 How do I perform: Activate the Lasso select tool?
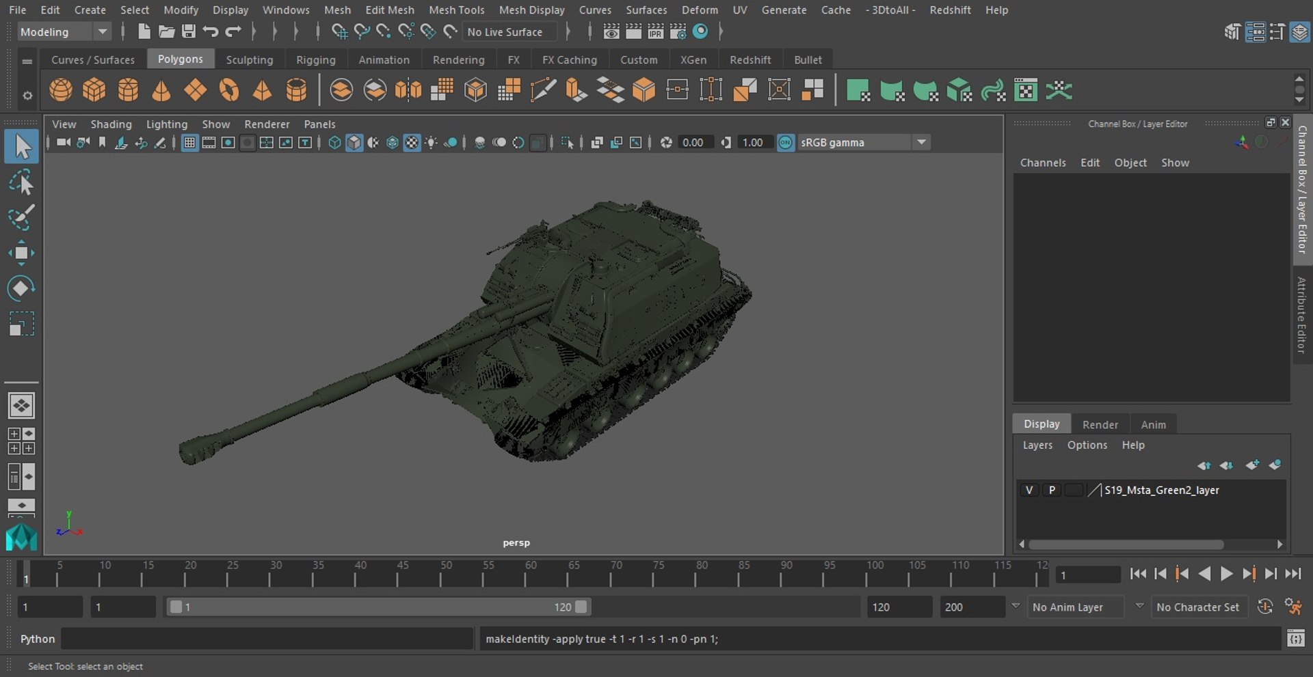pos(21,183)
